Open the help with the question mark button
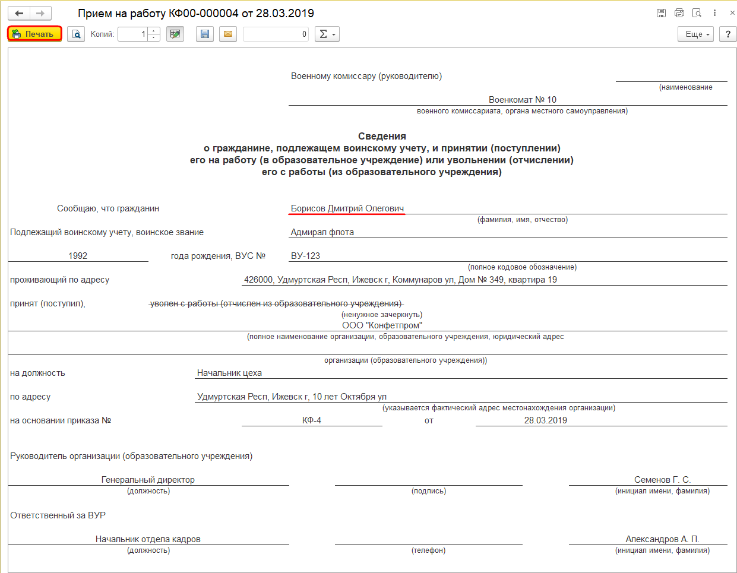Viewport: 737px width, 573px height. pos(727,34)
